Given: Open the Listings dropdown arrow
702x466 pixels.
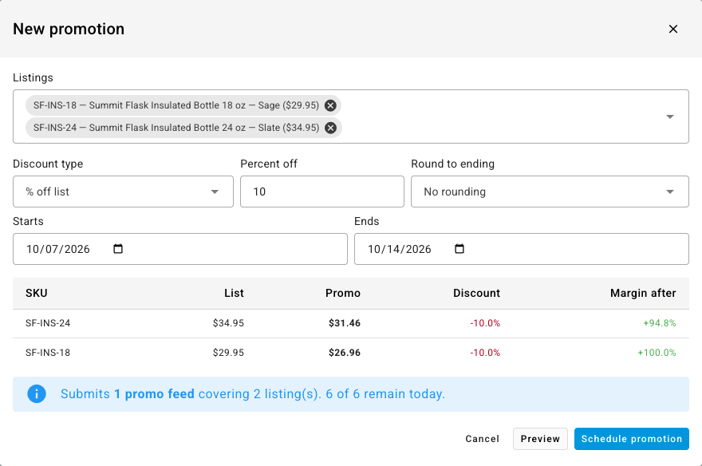Looking at the screenshot, I should pos(670,116).
